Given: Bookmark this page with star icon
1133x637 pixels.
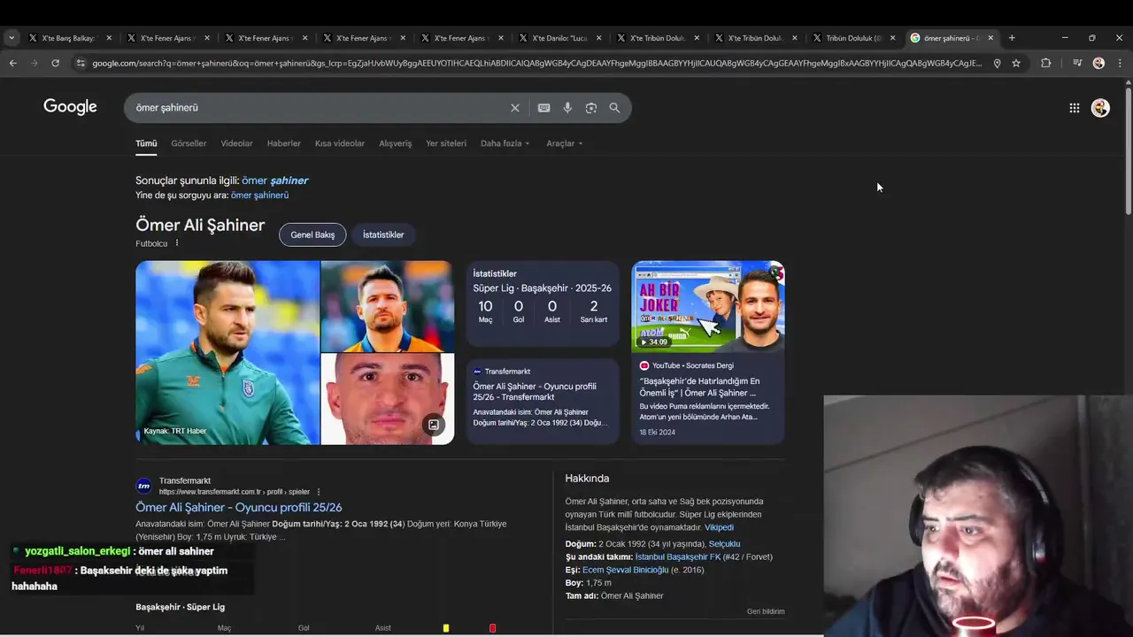Looking at the screenshot, I should tap(1016, 63).
